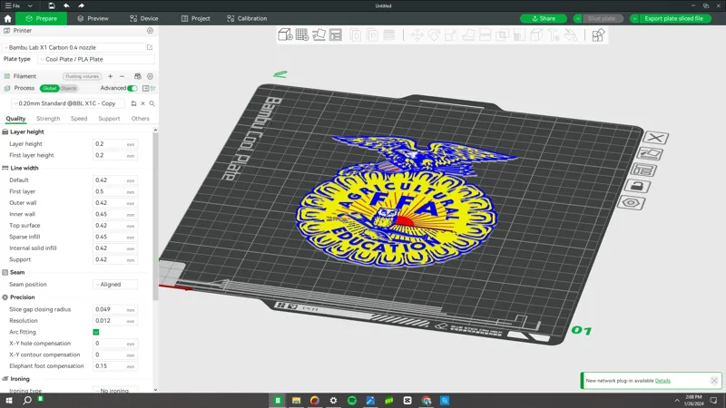
Task: Click the Arrange all objects icon
Action: click(336, 34)
